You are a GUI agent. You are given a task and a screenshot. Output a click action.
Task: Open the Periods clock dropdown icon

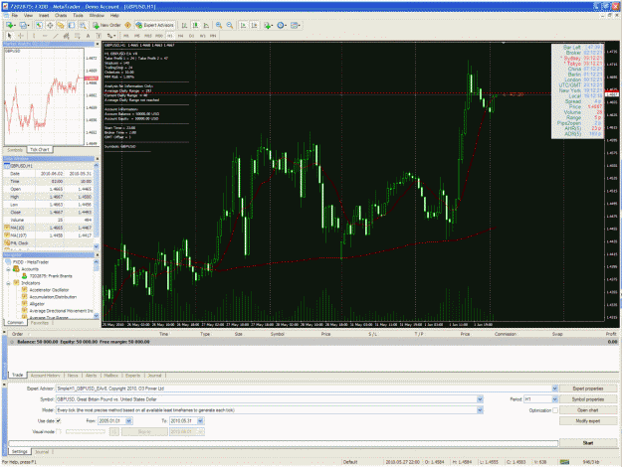pos(282,26)
